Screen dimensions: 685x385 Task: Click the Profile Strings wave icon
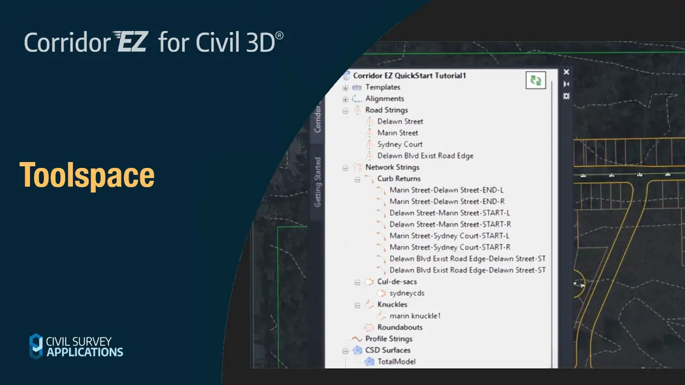pos(357,339)
